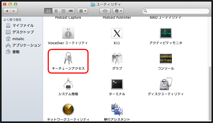Image resolution: width=213 pixels, height=123 pixels.
Task: Open the Disk Utility (ディスクユーティリティ) icon
Action: (x=166, y=84)
